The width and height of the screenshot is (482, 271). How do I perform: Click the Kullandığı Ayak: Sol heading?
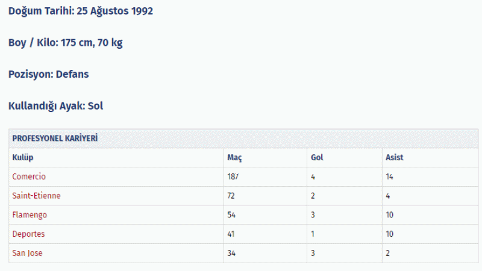pos(55,106)
